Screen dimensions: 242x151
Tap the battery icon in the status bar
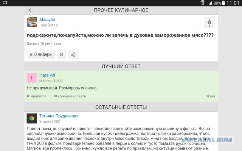click(223, 3)
